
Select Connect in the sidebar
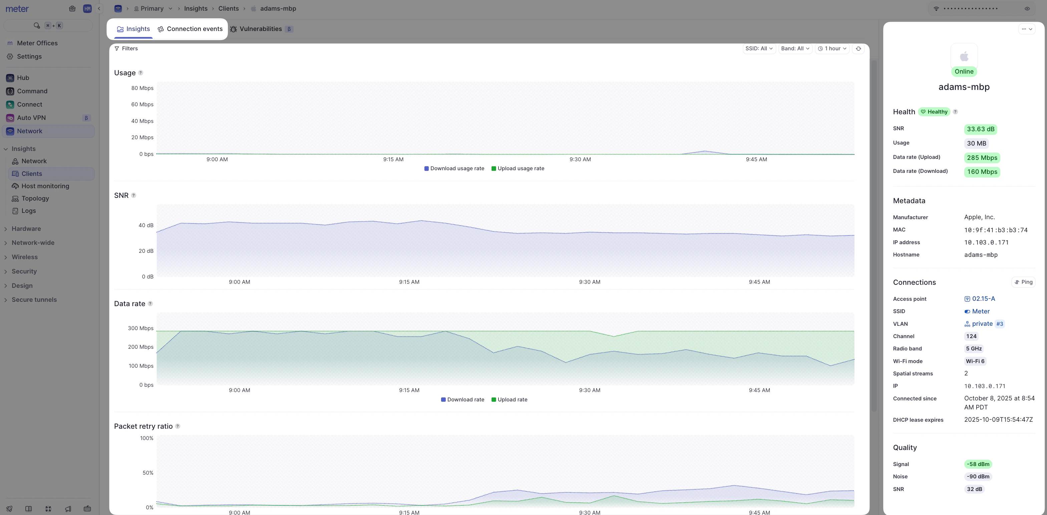coord(29,104)
